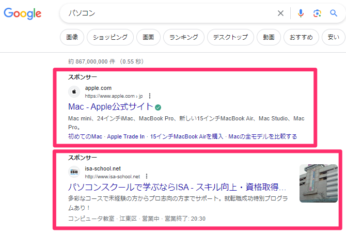The width and height of the screenshot is (346, 232).
Task: Open three-dot menu beside isa-school.net URL
Action: coord(147,176)
